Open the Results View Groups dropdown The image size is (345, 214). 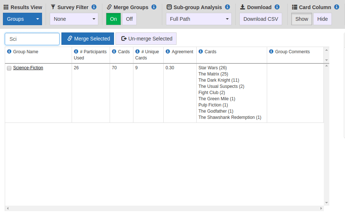tap(22, 19)
